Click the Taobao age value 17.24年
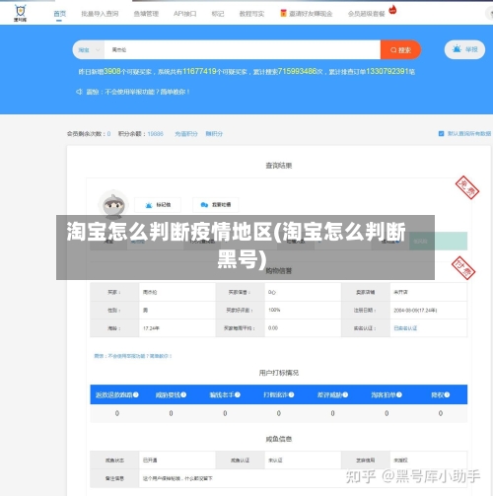493x496 pixels. pyautogui.click(x=151, y=328)
